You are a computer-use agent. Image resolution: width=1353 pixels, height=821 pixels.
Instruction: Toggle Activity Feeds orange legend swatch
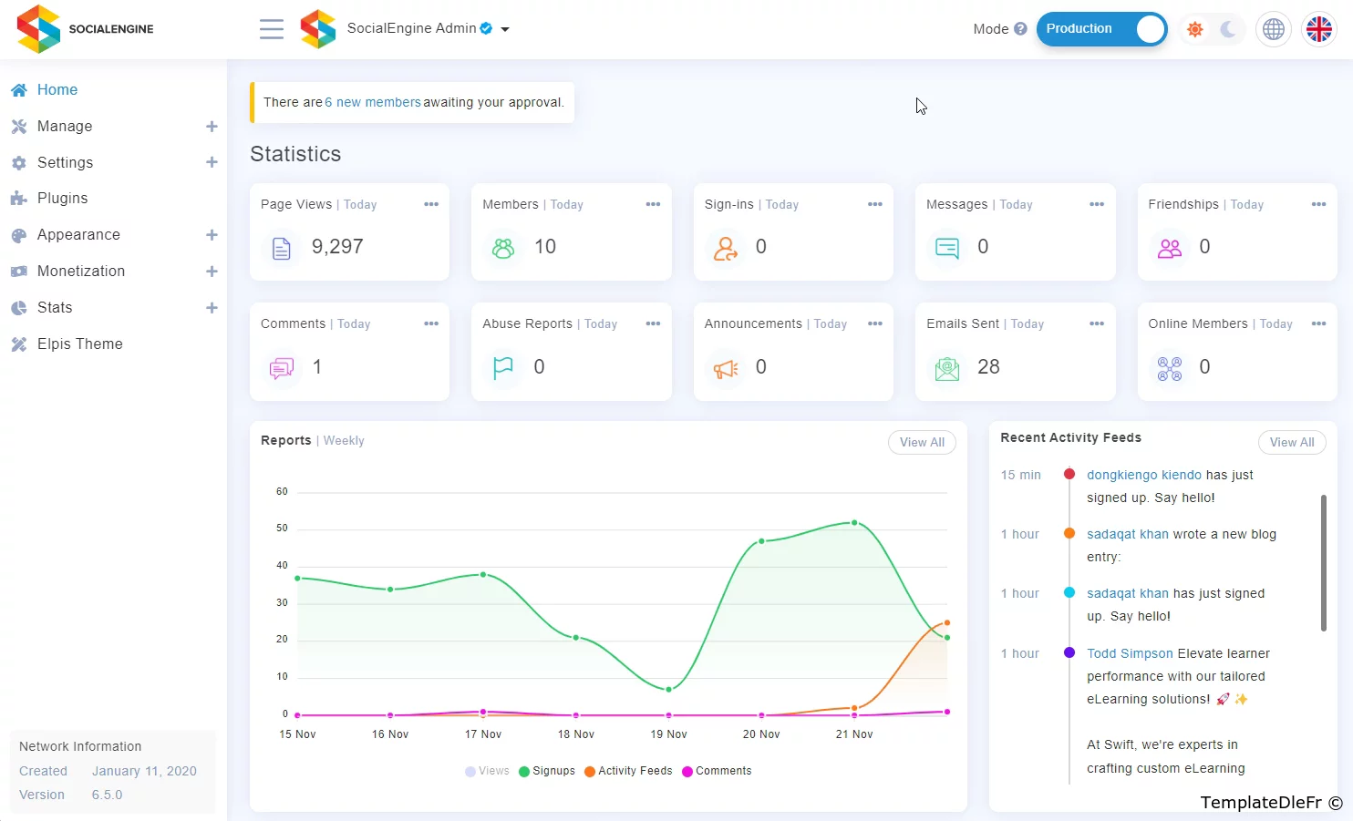pos(590,772)
